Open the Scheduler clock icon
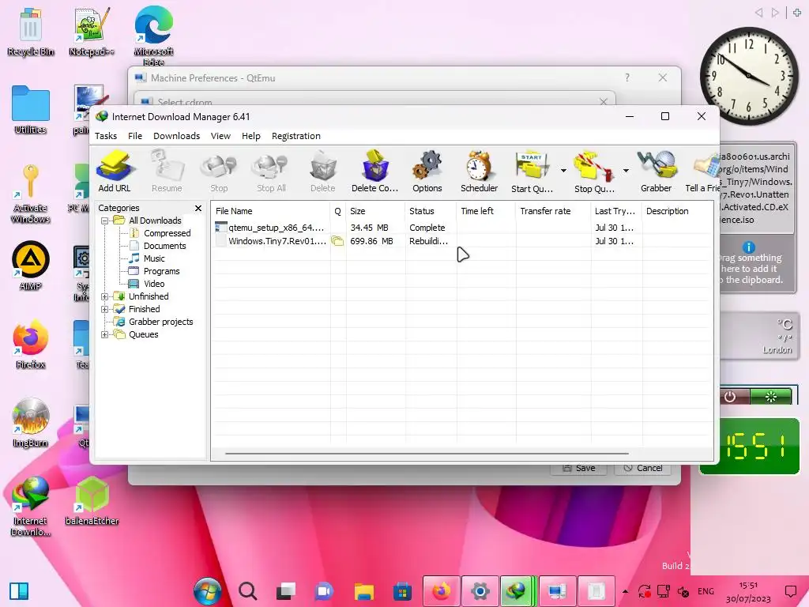This screenshot has width=809, height=607. pyautogui.click(x=480, y=172)
